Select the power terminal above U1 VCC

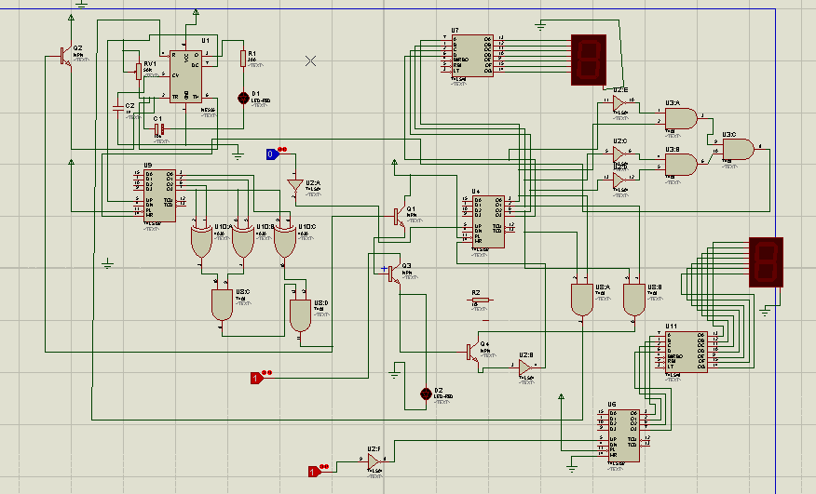[197, 12]
